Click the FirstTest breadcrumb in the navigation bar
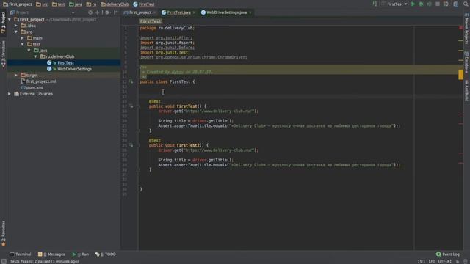The width and height of the screenshot is (470, 264). pos(144,4)
